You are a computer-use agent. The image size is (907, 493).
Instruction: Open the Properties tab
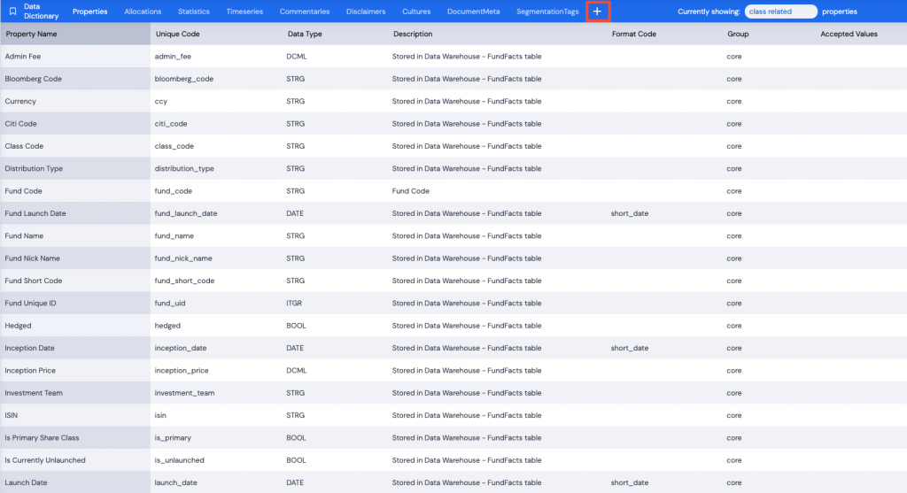tap(89, 12)
